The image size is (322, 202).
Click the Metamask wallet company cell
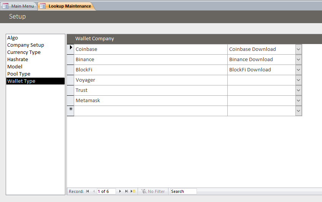point(151,101)
